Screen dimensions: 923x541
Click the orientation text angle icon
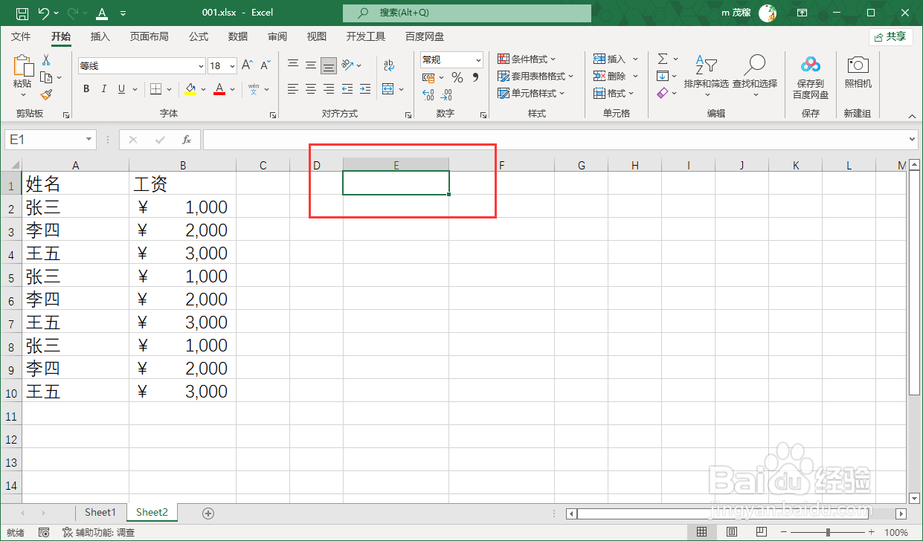347,65
